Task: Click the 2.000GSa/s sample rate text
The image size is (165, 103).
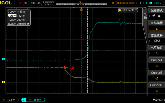Action: tap(48, 2)
